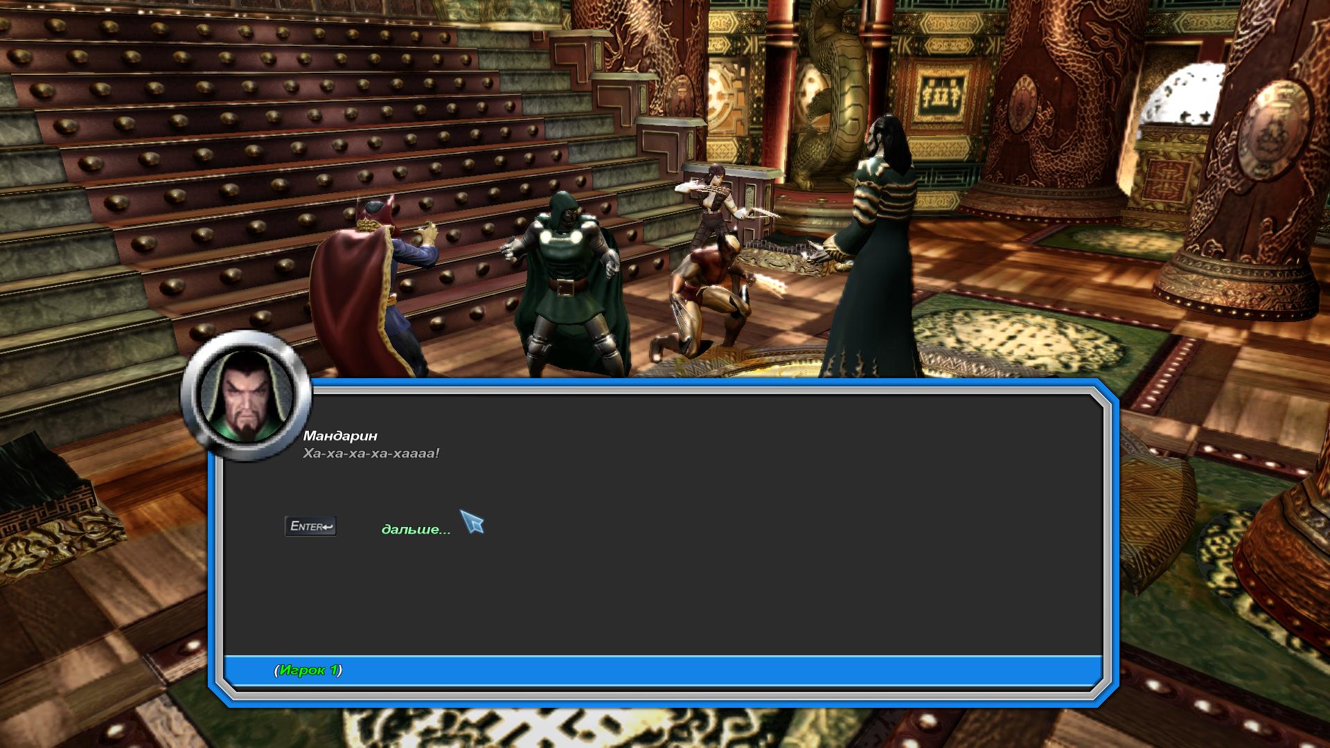
Task: Click the "Мандарин" speaker name
Action: [340, 436]
